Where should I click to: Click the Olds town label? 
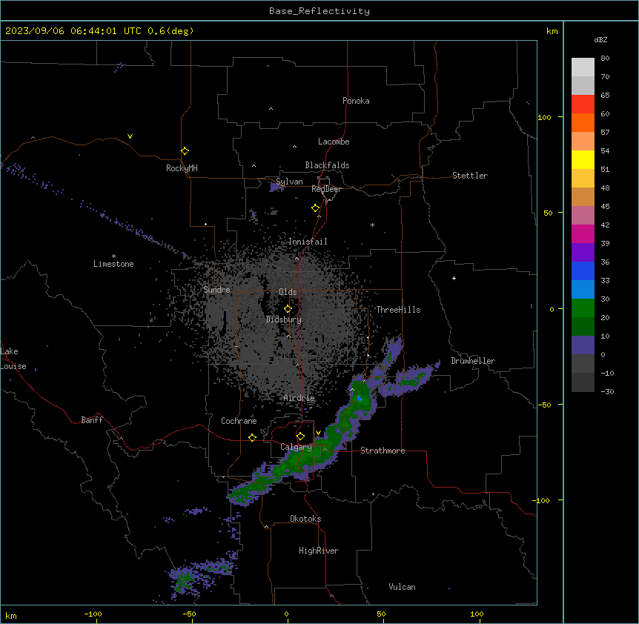tap(288, 292)
